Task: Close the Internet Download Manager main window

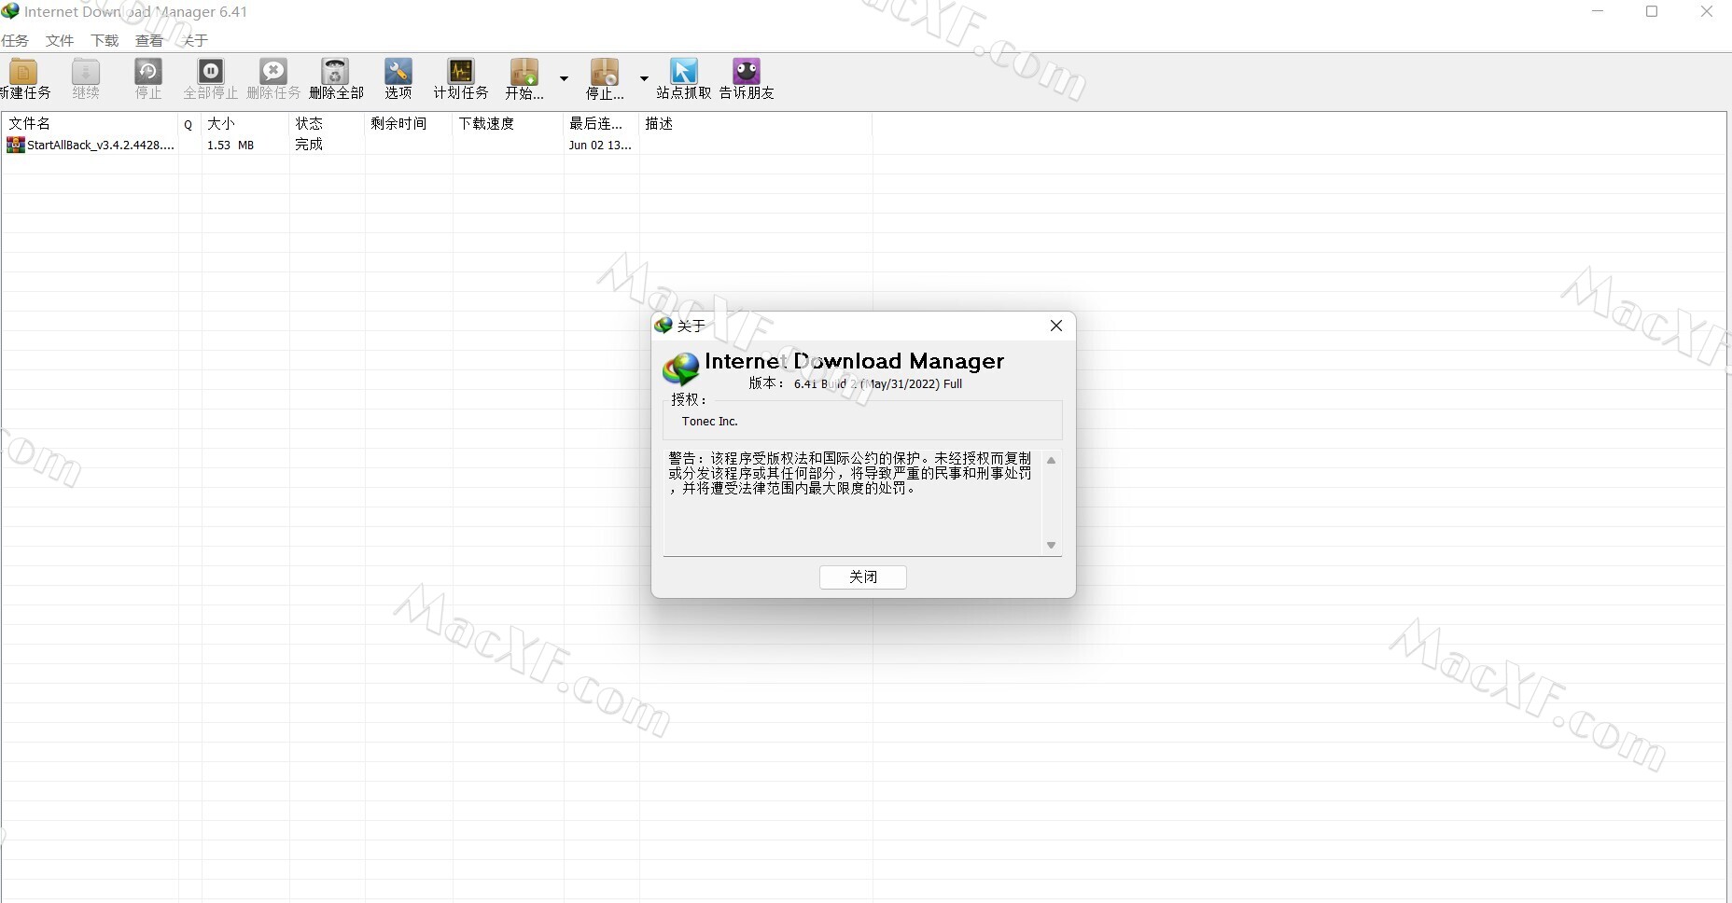Action: click(1706, 11)
